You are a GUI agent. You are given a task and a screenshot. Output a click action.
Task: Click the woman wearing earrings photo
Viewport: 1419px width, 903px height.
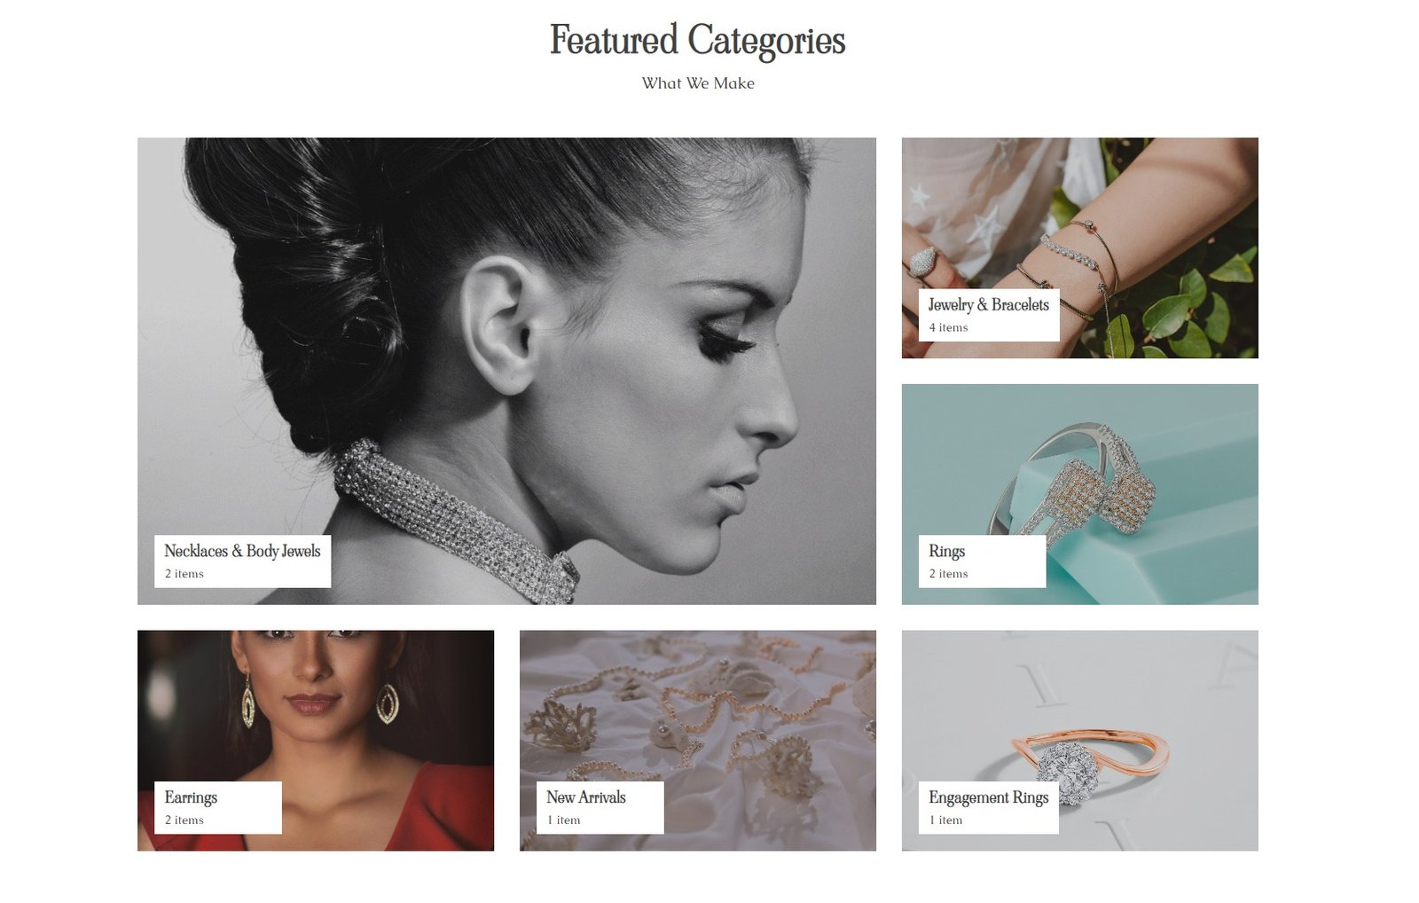coord(316,741)
